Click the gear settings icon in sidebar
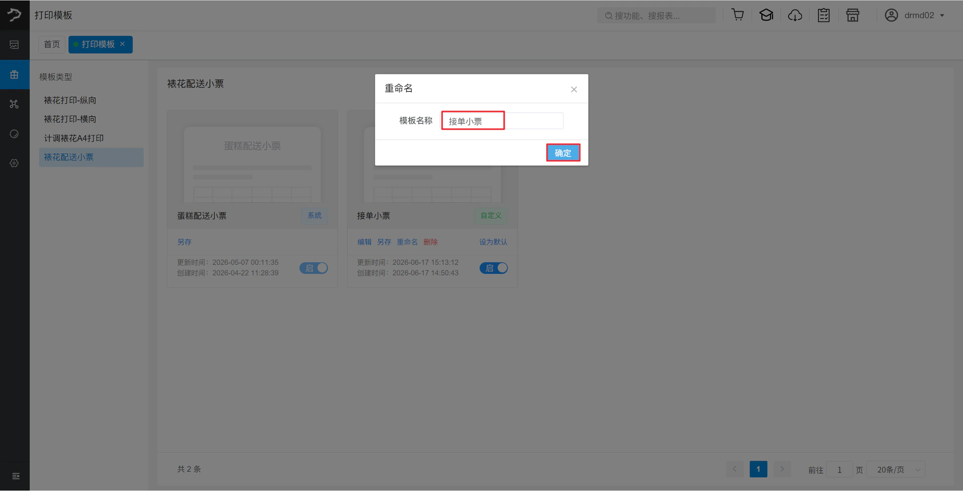The width and height of the screenshot is (963, 491). click(14, 163)
